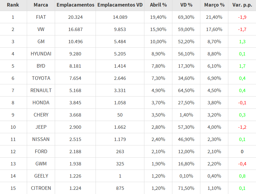The image size is (256, 194).
Task: Select the Março % column header
Action: [214, 5]
